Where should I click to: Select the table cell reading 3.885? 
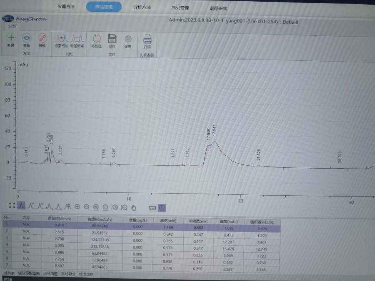pyautogui.click(x=59, y=252)
